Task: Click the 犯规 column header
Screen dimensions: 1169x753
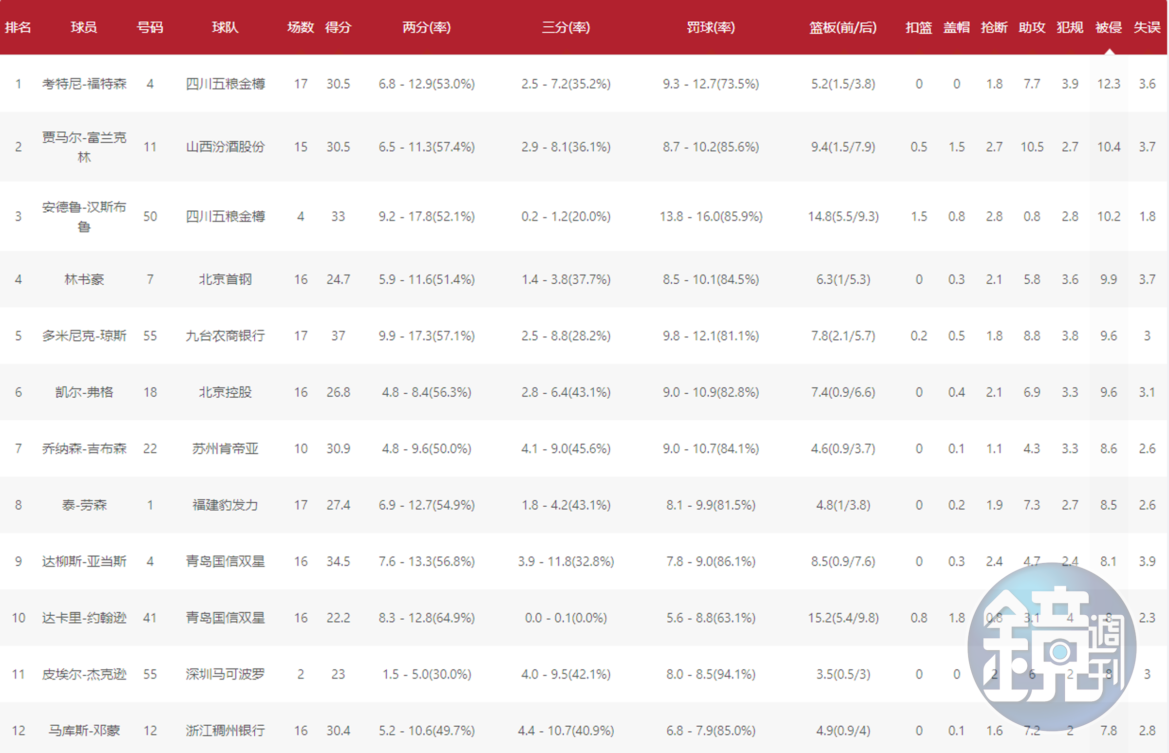Action: point(1070,27)
